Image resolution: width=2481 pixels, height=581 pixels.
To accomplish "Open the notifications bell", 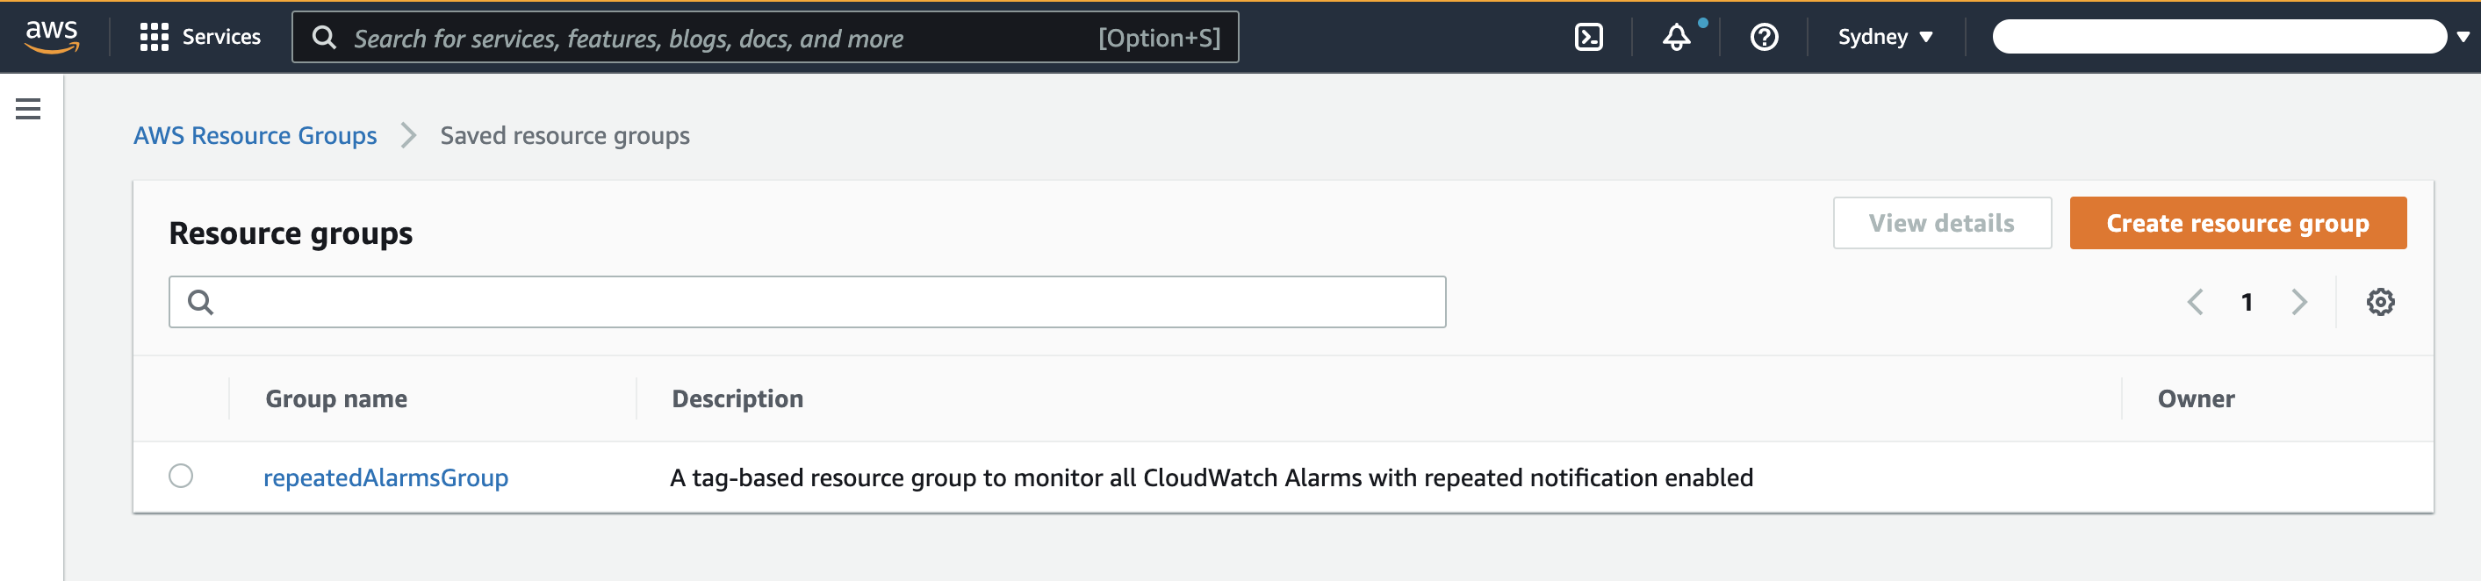I will (1677, 37).
